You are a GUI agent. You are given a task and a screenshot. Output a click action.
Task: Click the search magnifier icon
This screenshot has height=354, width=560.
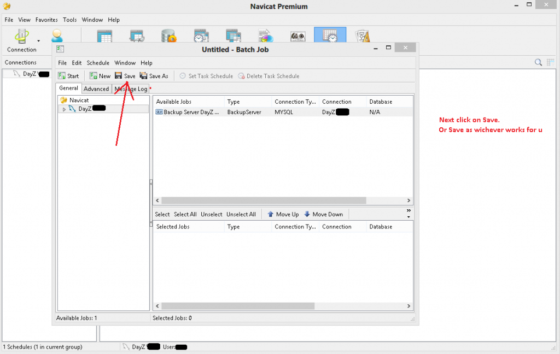click(x=539, y=62)
